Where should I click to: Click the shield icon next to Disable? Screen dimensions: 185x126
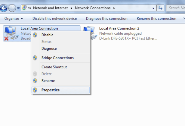coord(35,35)
